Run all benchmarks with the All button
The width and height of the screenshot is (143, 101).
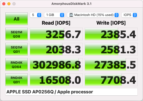[x=17, y=19]
